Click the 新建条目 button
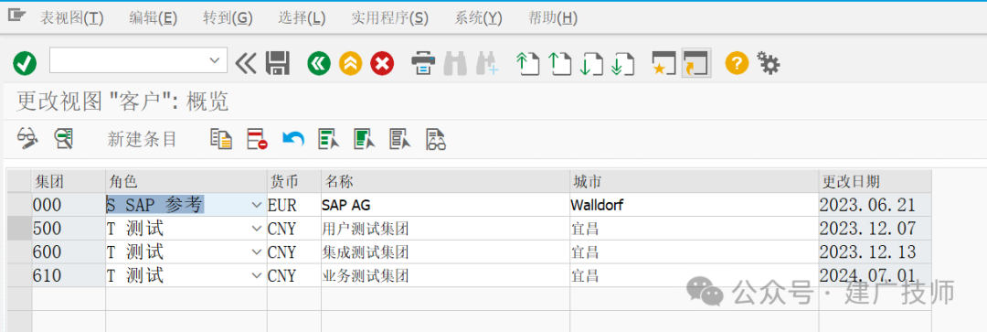Screen dimensions: 987x332 tap(143, 140)
